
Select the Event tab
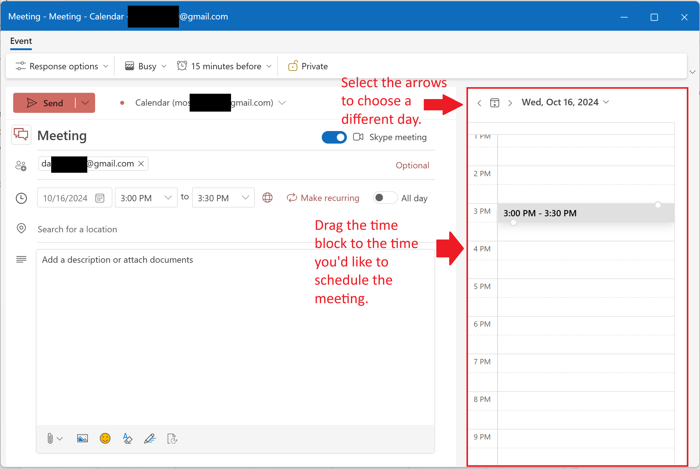tap(21, 41)
